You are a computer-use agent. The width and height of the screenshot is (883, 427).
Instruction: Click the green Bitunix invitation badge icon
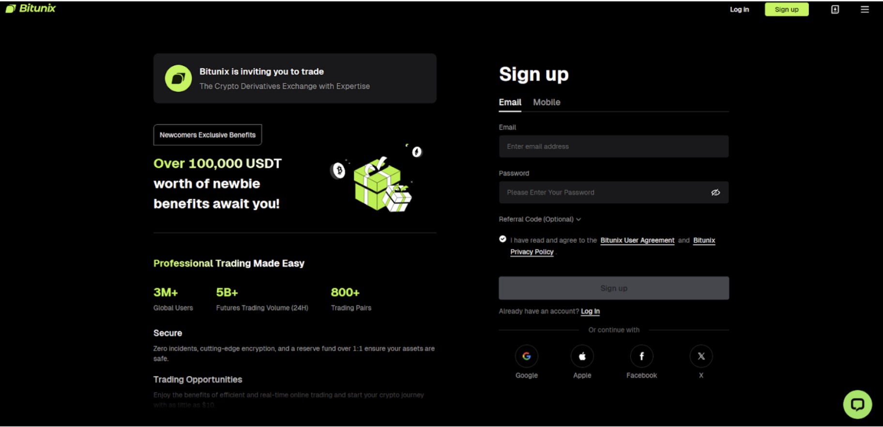178,78
